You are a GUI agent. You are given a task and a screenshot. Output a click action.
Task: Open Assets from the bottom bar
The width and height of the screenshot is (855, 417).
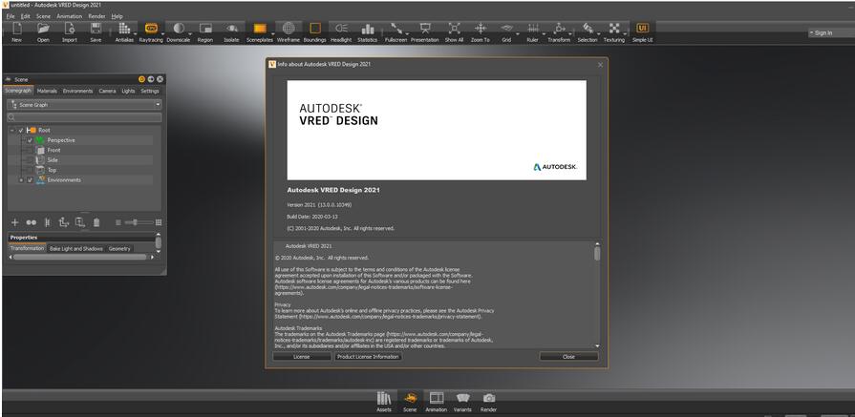[384, 403]
